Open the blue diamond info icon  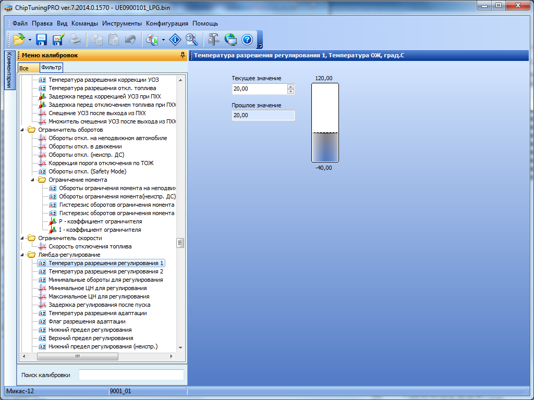tap(176, 39)
